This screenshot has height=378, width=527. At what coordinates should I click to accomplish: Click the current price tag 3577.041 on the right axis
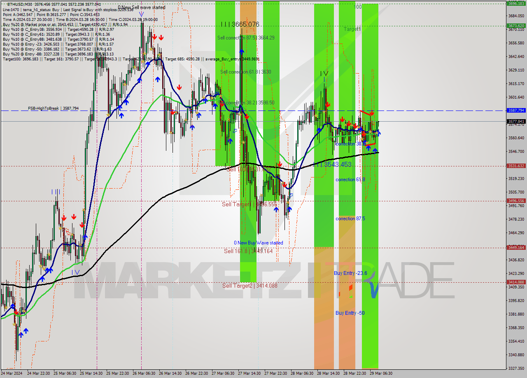pos(516,121)
